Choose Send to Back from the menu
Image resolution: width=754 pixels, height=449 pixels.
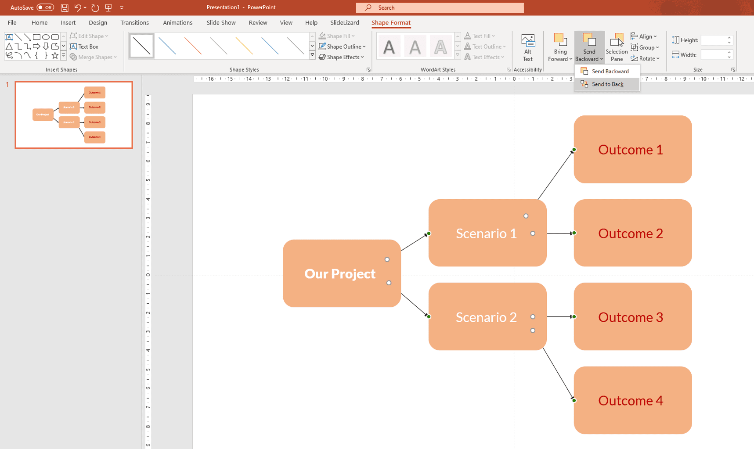coord(608,84)
